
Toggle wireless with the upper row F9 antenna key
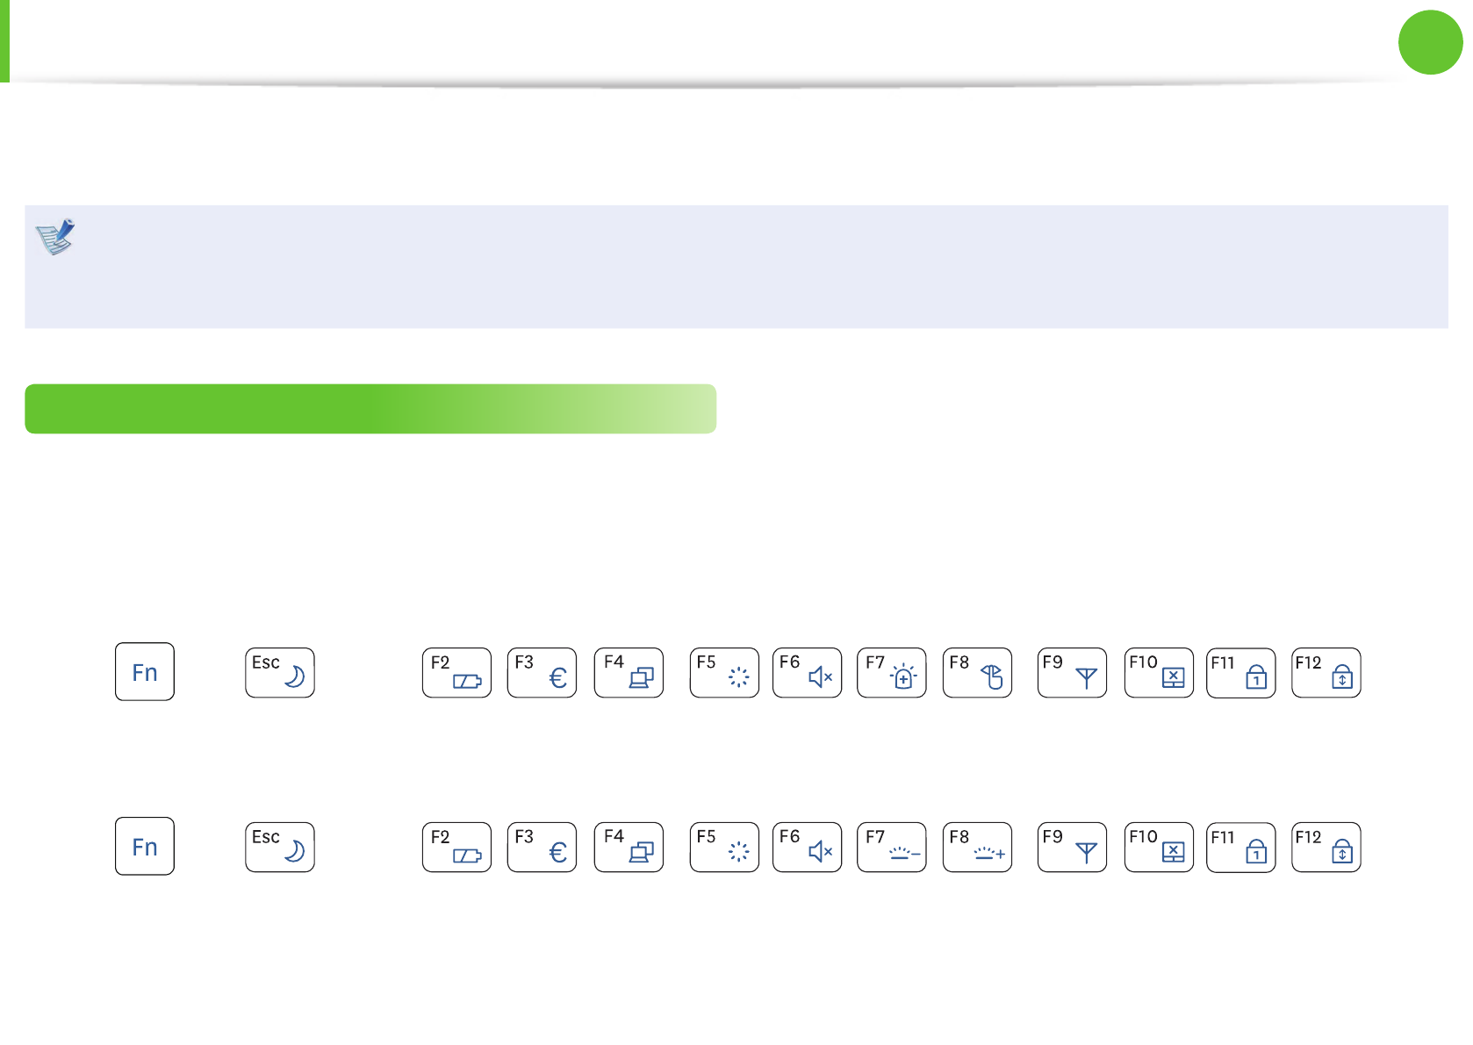[x=1072, y=673]
